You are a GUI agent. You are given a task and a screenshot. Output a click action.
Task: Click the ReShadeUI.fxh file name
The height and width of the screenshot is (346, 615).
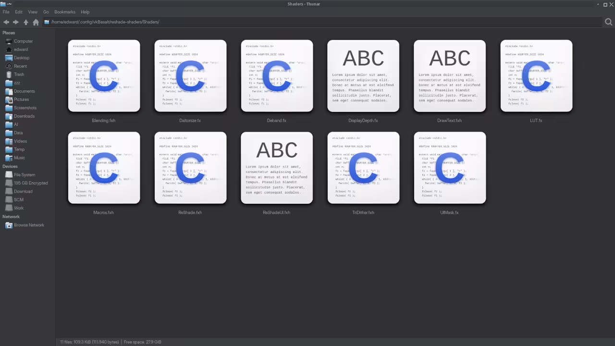[277, 212]
